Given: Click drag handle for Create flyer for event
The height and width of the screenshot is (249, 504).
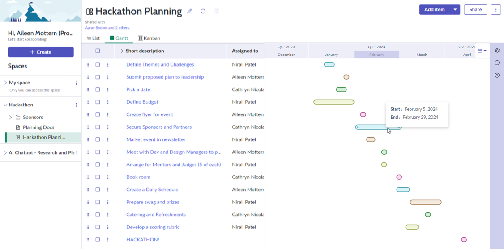Looking at the screenshot, I should coord(88,114).
